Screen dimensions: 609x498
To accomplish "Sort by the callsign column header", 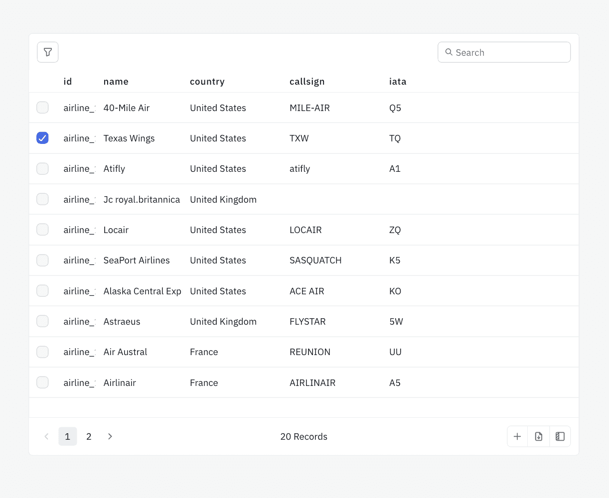I will tap(307, 82).
